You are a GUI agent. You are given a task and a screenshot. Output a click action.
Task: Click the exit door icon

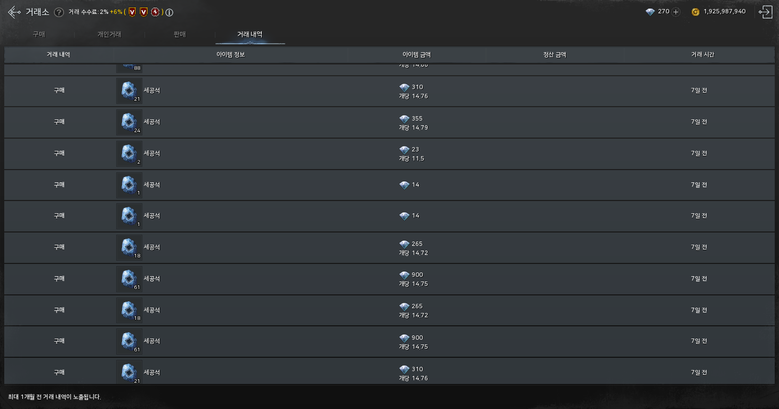(766, 12)
